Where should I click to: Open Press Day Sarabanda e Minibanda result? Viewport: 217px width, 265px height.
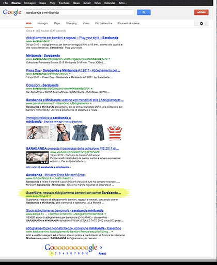(x=73, y=70)
